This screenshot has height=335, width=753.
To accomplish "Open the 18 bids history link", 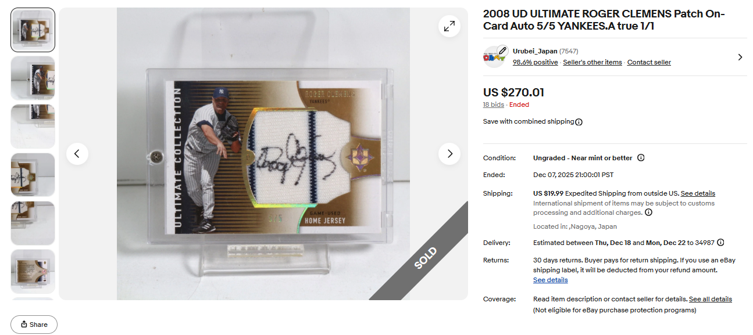I will 494,105.
